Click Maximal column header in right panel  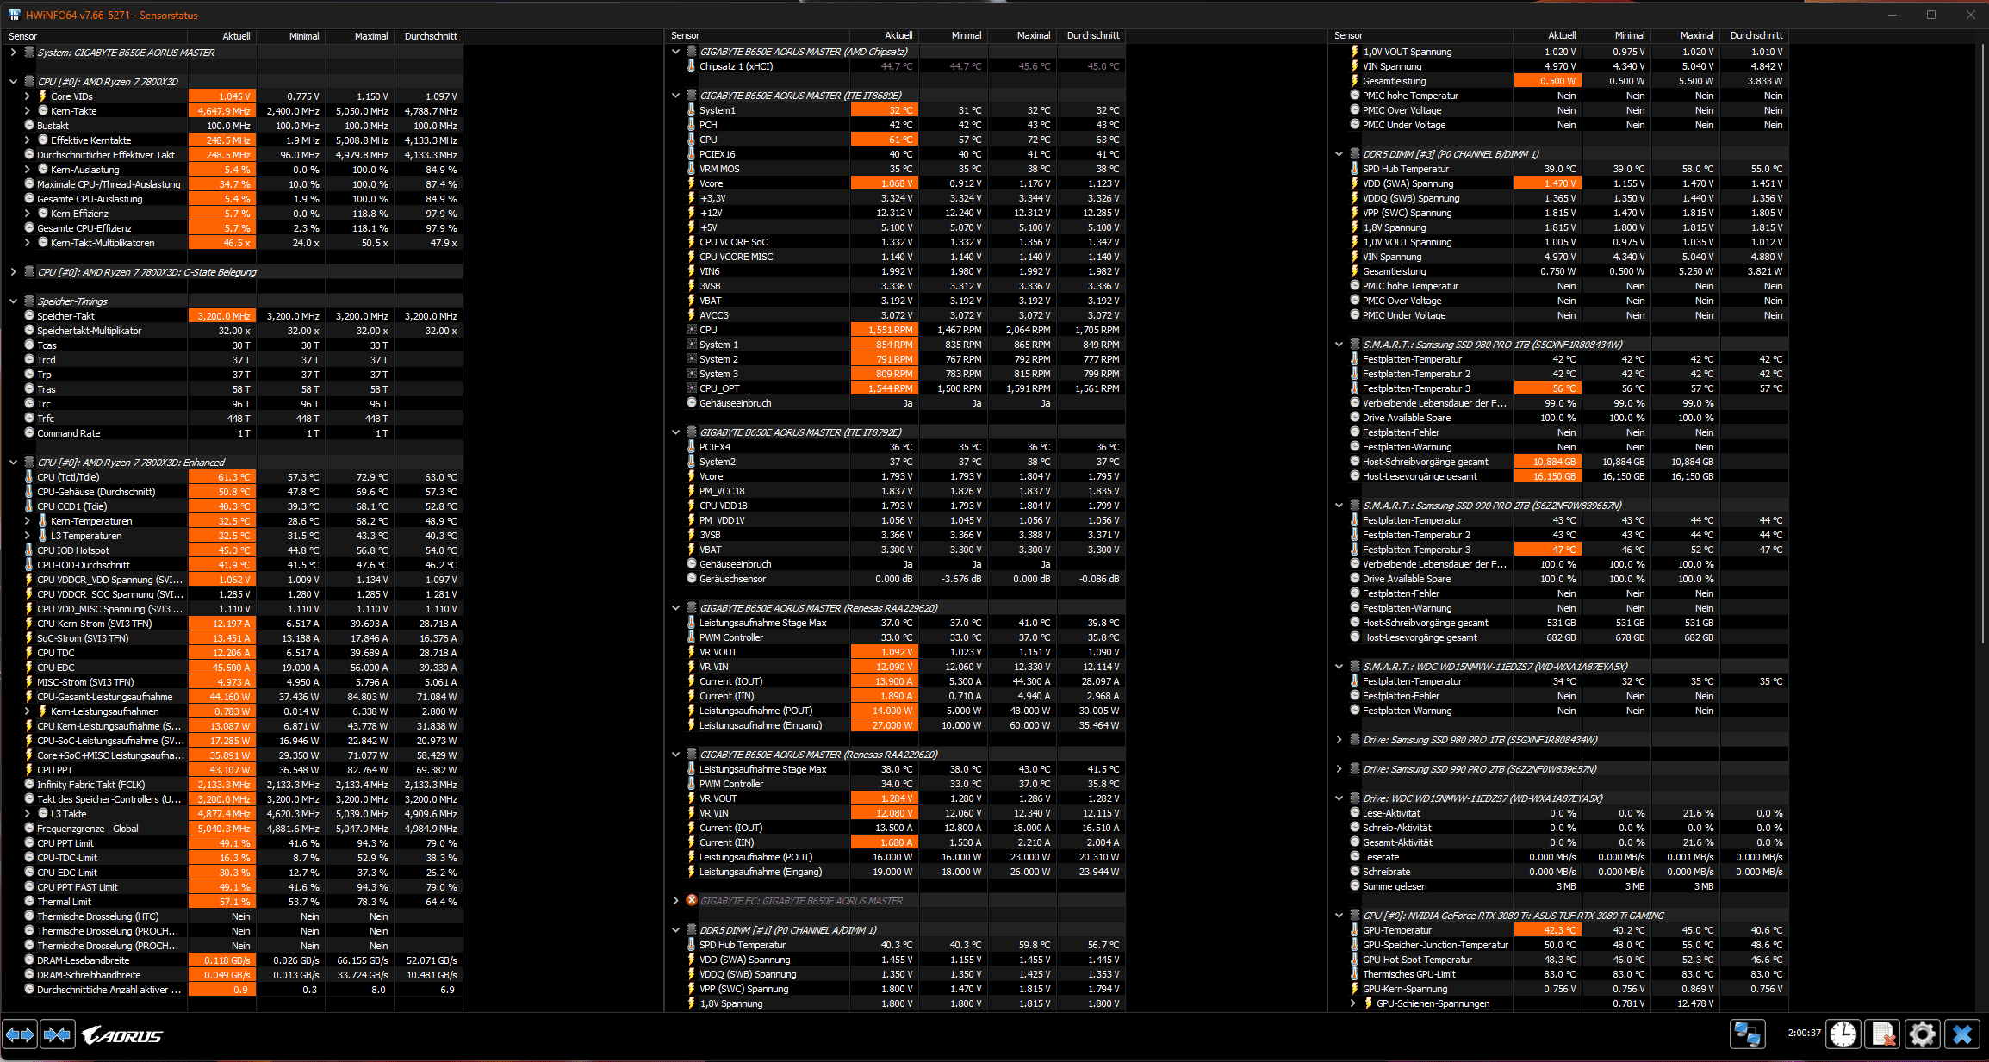(1685, 35)
